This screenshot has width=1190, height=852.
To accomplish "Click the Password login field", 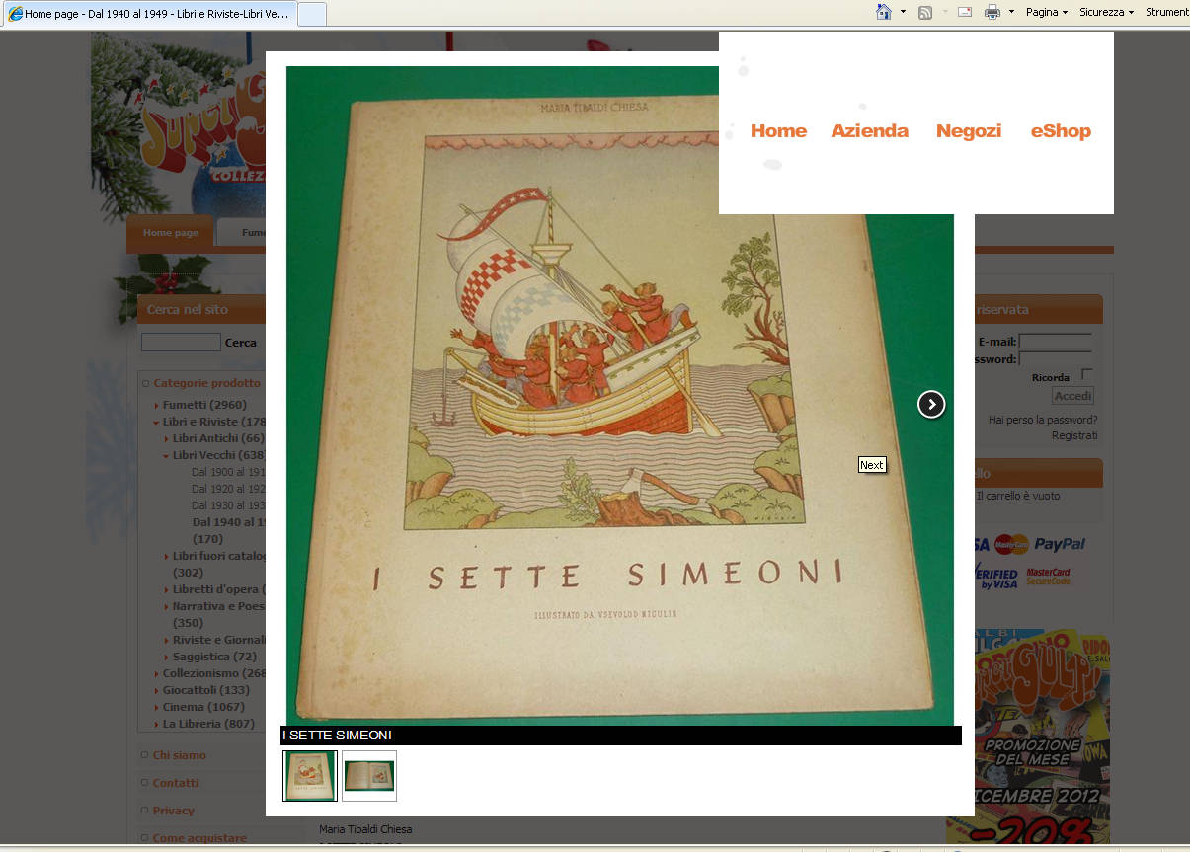I will click(x=1055, y=359).
